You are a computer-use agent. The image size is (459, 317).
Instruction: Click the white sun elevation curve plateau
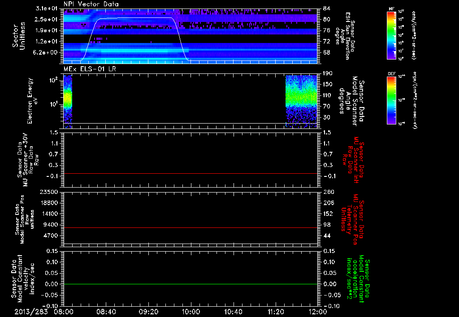click(x=136, y=18)
